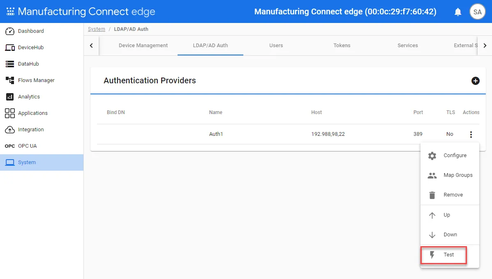Image resolution: width=492 pixels, height=279 pixels.
Task: Select System in the sidebar
Action: point(42,162)
